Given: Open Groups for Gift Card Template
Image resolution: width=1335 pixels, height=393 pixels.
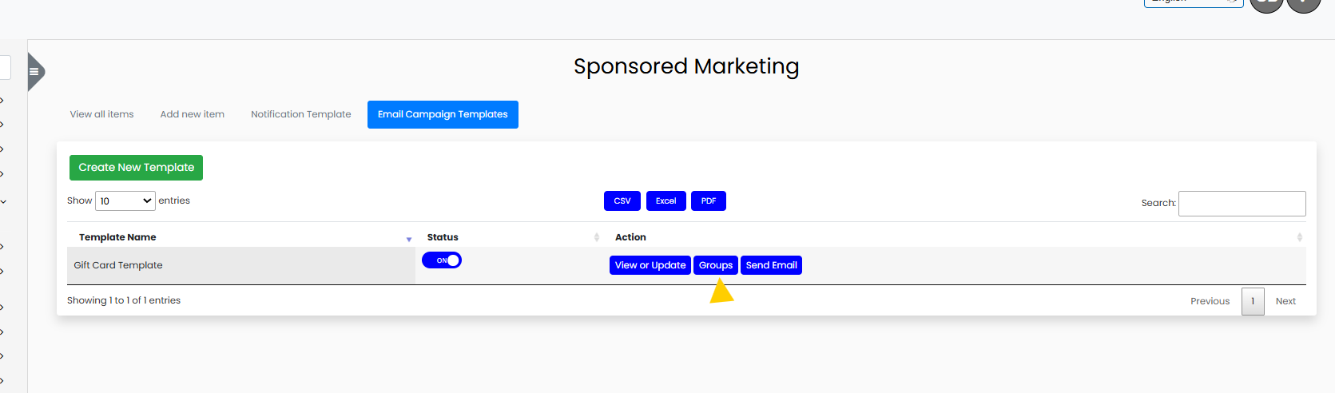Looking at the screenshot, I should tap(715, 265).
